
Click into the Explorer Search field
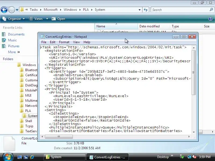(180, 10)
